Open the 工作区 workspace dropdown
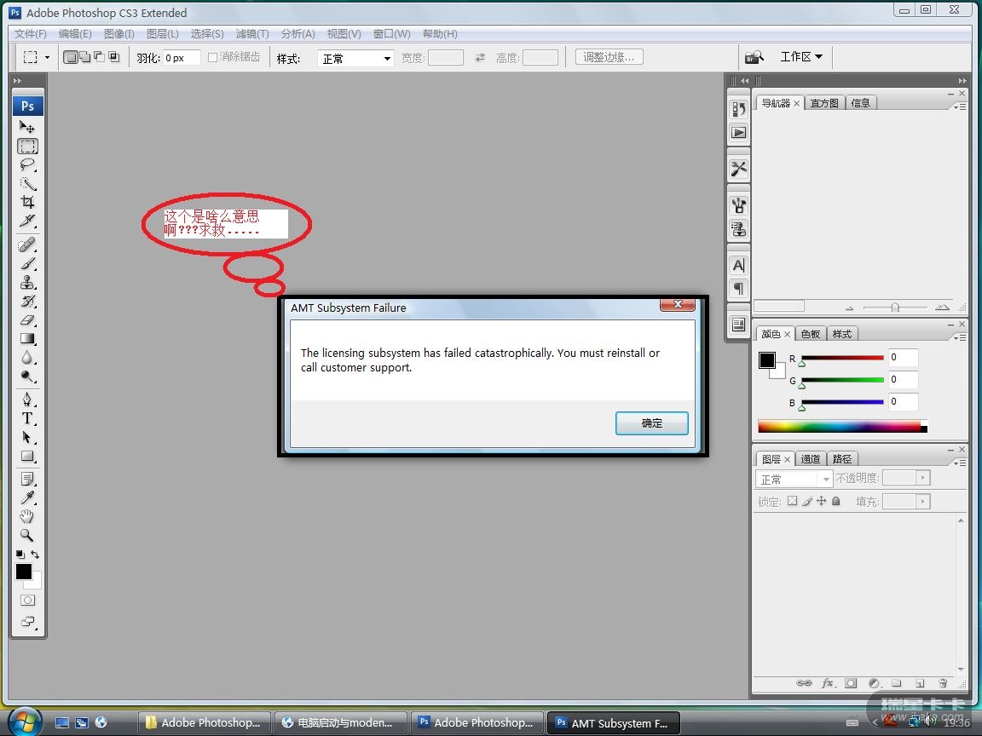This screenshot has height=736, width=982. pos(801,57)
